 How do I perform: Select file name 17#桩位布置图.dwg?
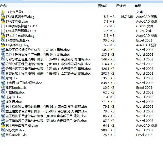[20, 36]
